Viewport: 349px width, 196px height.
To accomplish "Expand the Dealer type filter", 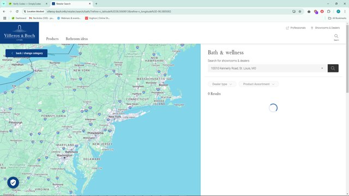I will [x=222, y=84].
